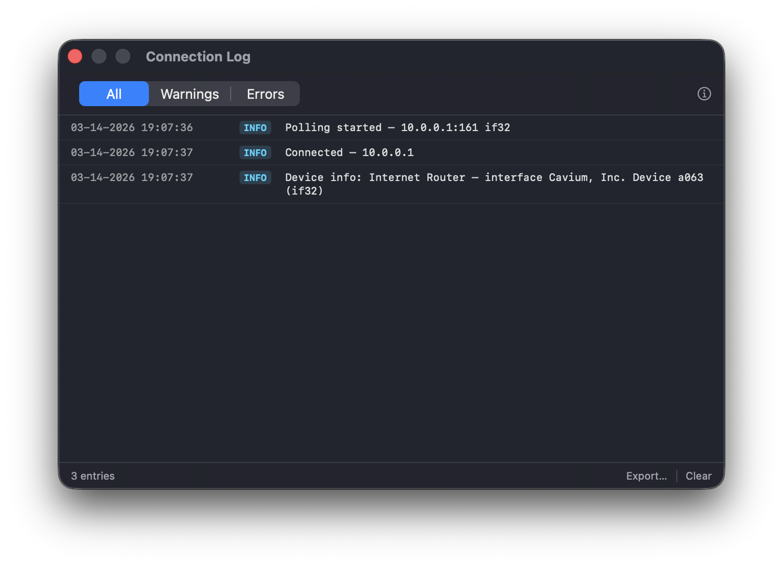783x566 pixels.
Task: Click the address 10.0.0.1 in the Connected row
Action: (x=387, y=152)
